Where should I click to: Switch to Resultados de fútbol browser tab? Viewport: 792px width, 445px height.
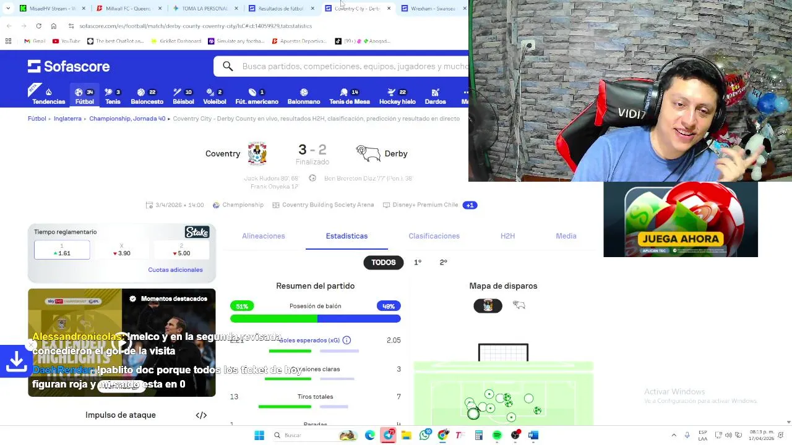tap(280, 8)
